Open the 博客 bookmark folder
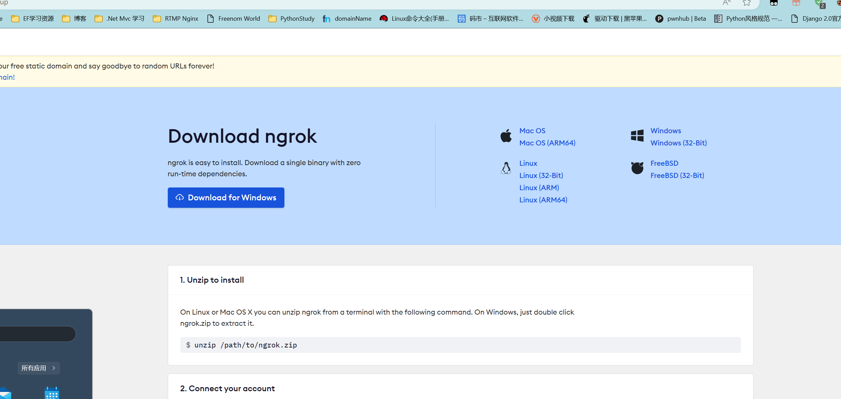Viewport: 841px width, 399px height. (74, 19)
